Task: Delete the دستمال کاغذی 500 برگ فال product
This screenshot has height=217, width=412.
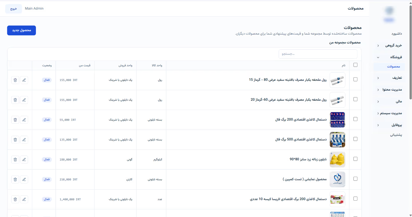Action: tap(15, 140)
